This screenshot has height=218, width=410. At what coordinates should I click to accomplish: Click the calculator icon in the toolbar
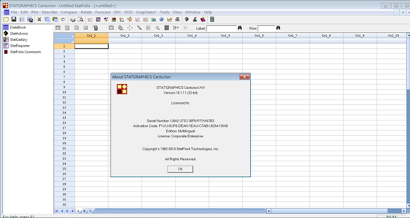213,19
